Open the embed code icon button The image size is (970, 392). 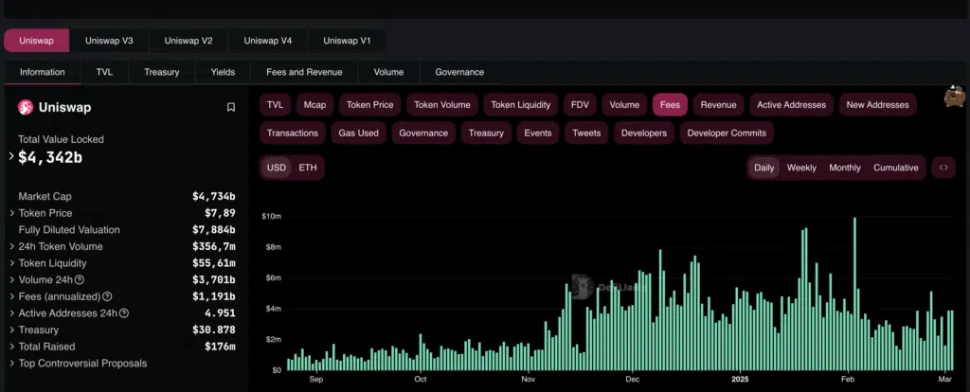tap(943, 168)
